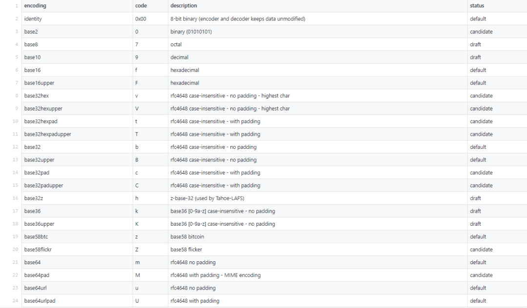This screenshot has height=308, width=527.
Task: Click the 'binary (01010101)' description
Action: (x=191, y=32)
